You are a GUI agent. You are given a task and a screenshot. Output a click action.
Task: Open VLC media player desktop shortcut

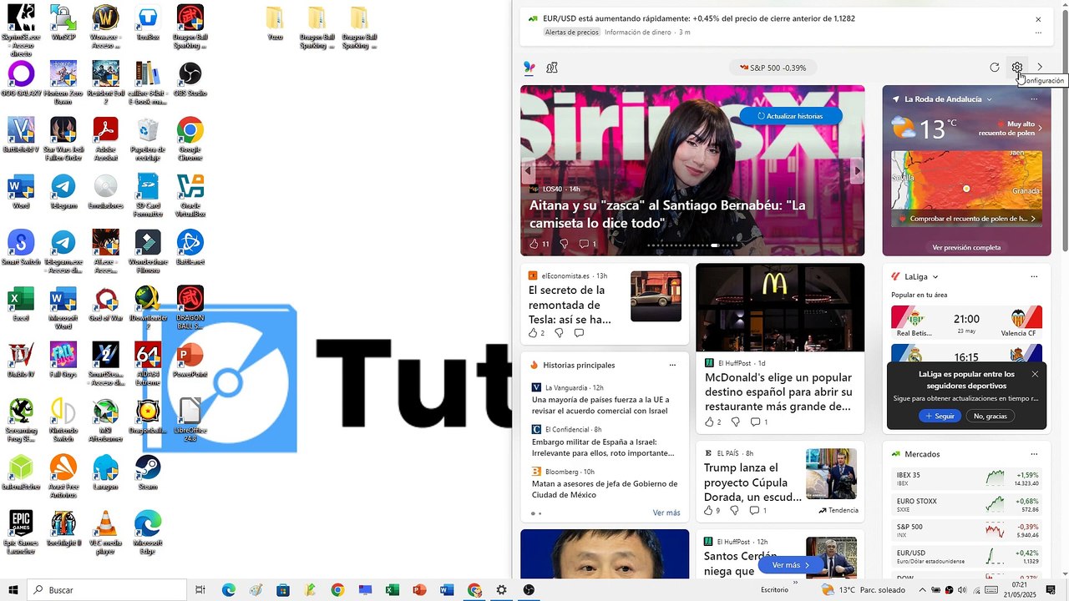tap(105, 533)
